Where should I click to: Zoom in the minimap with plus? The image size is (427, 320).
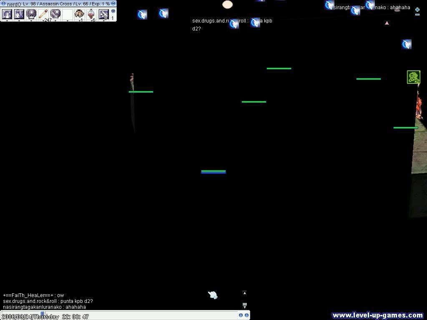point(417,9)
